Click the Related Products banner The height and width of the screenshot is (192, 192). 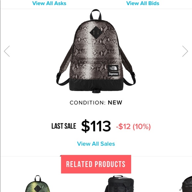96,164
